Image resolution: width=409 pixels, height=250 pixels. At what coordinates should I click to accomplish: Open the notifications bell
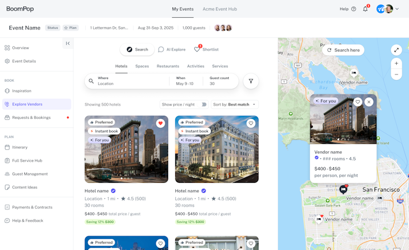[365, 9]
